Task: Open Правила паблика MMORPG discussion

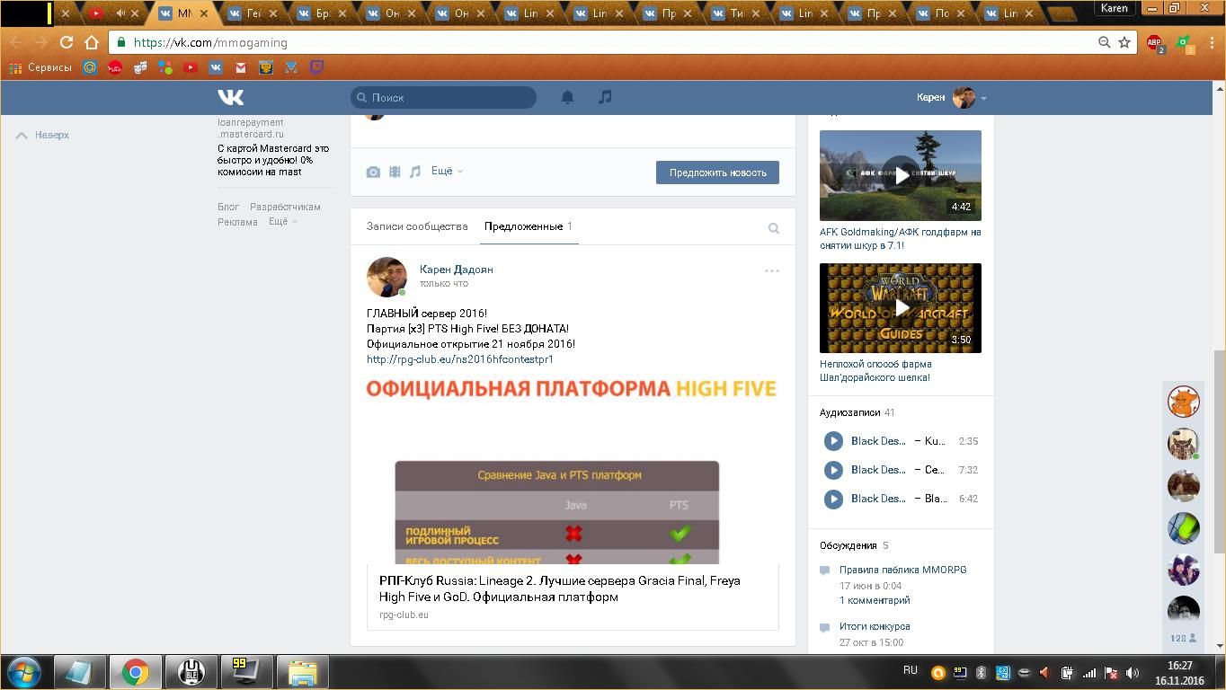Action: [x=902, y=570]
